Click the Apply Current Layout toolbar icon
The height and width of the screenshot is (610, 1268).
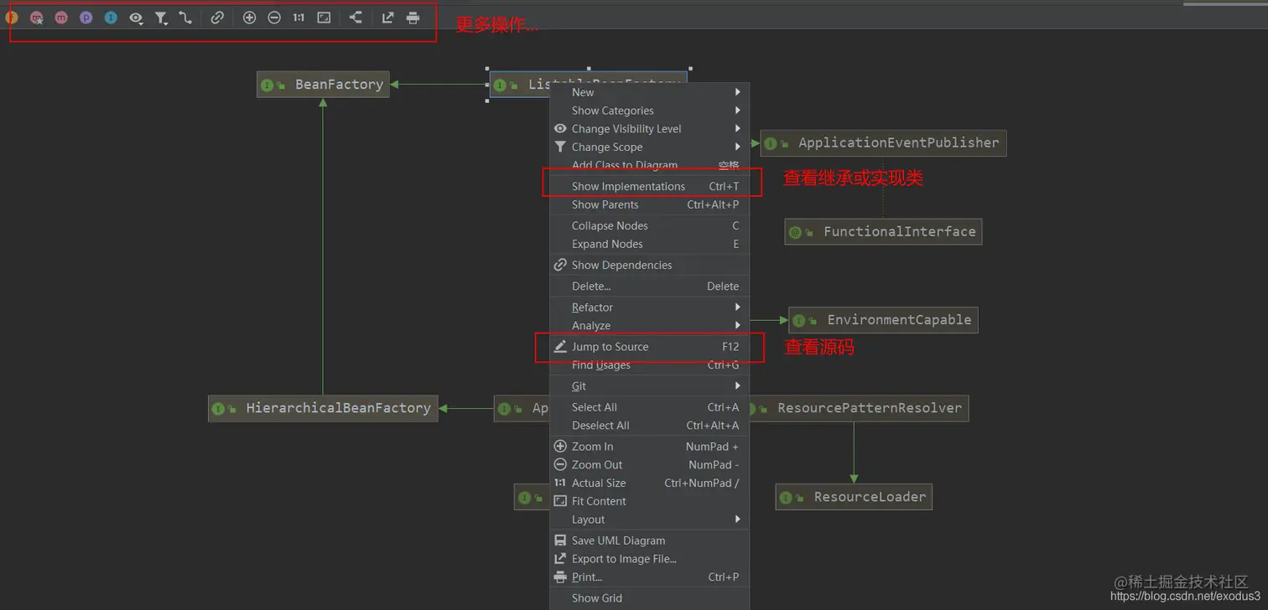(x=356, y=18)
